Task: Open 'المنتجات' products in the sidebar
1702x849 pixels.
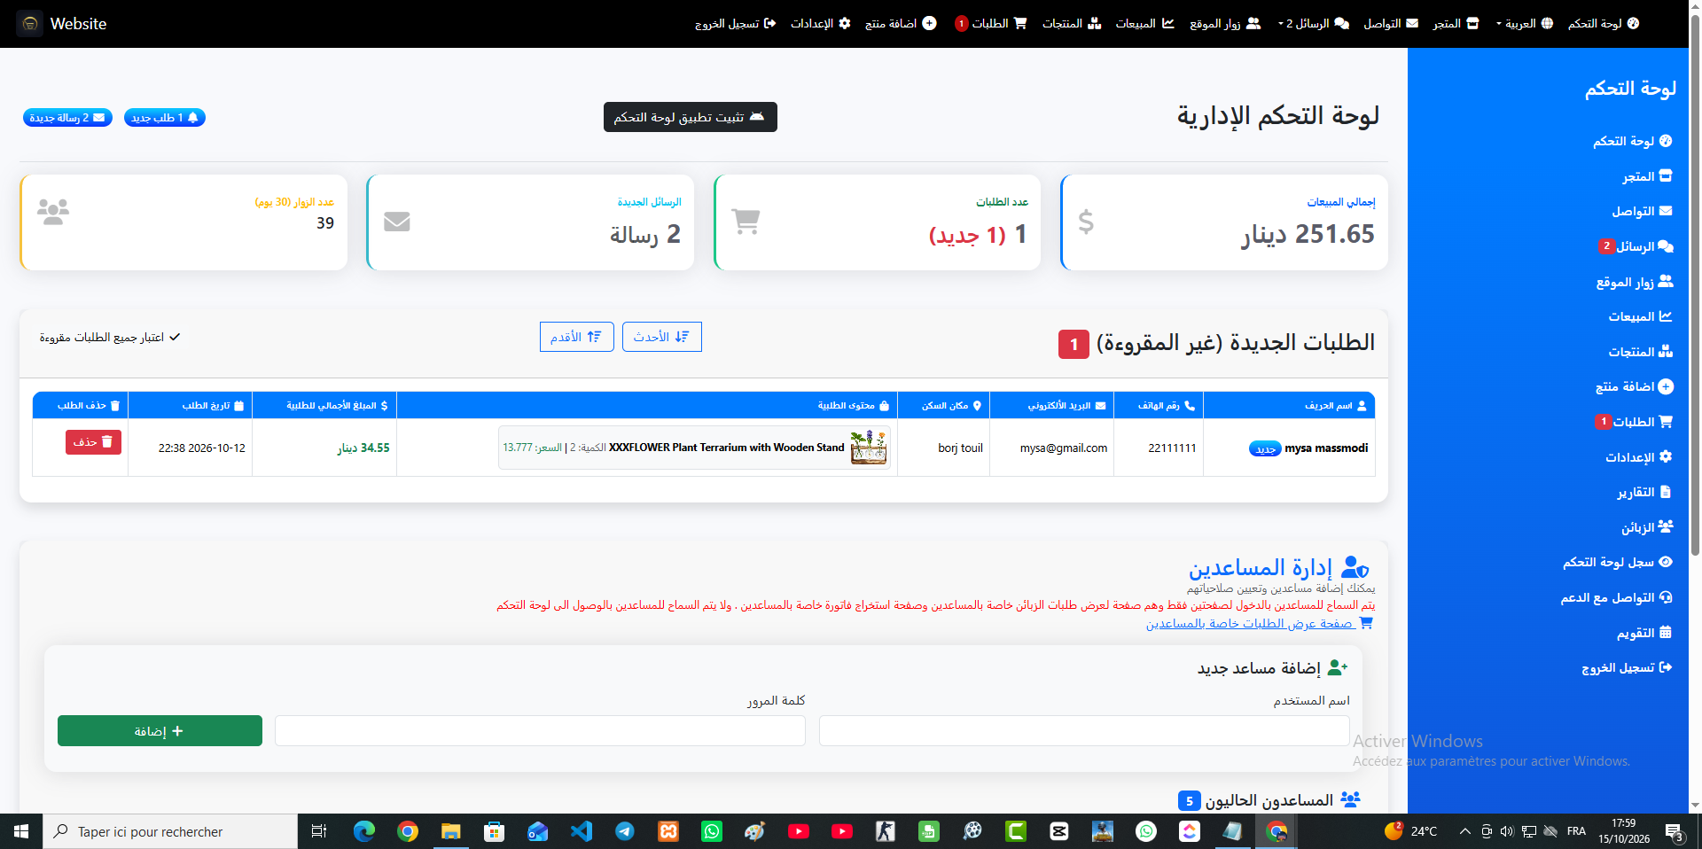Action: (1641, 352)
